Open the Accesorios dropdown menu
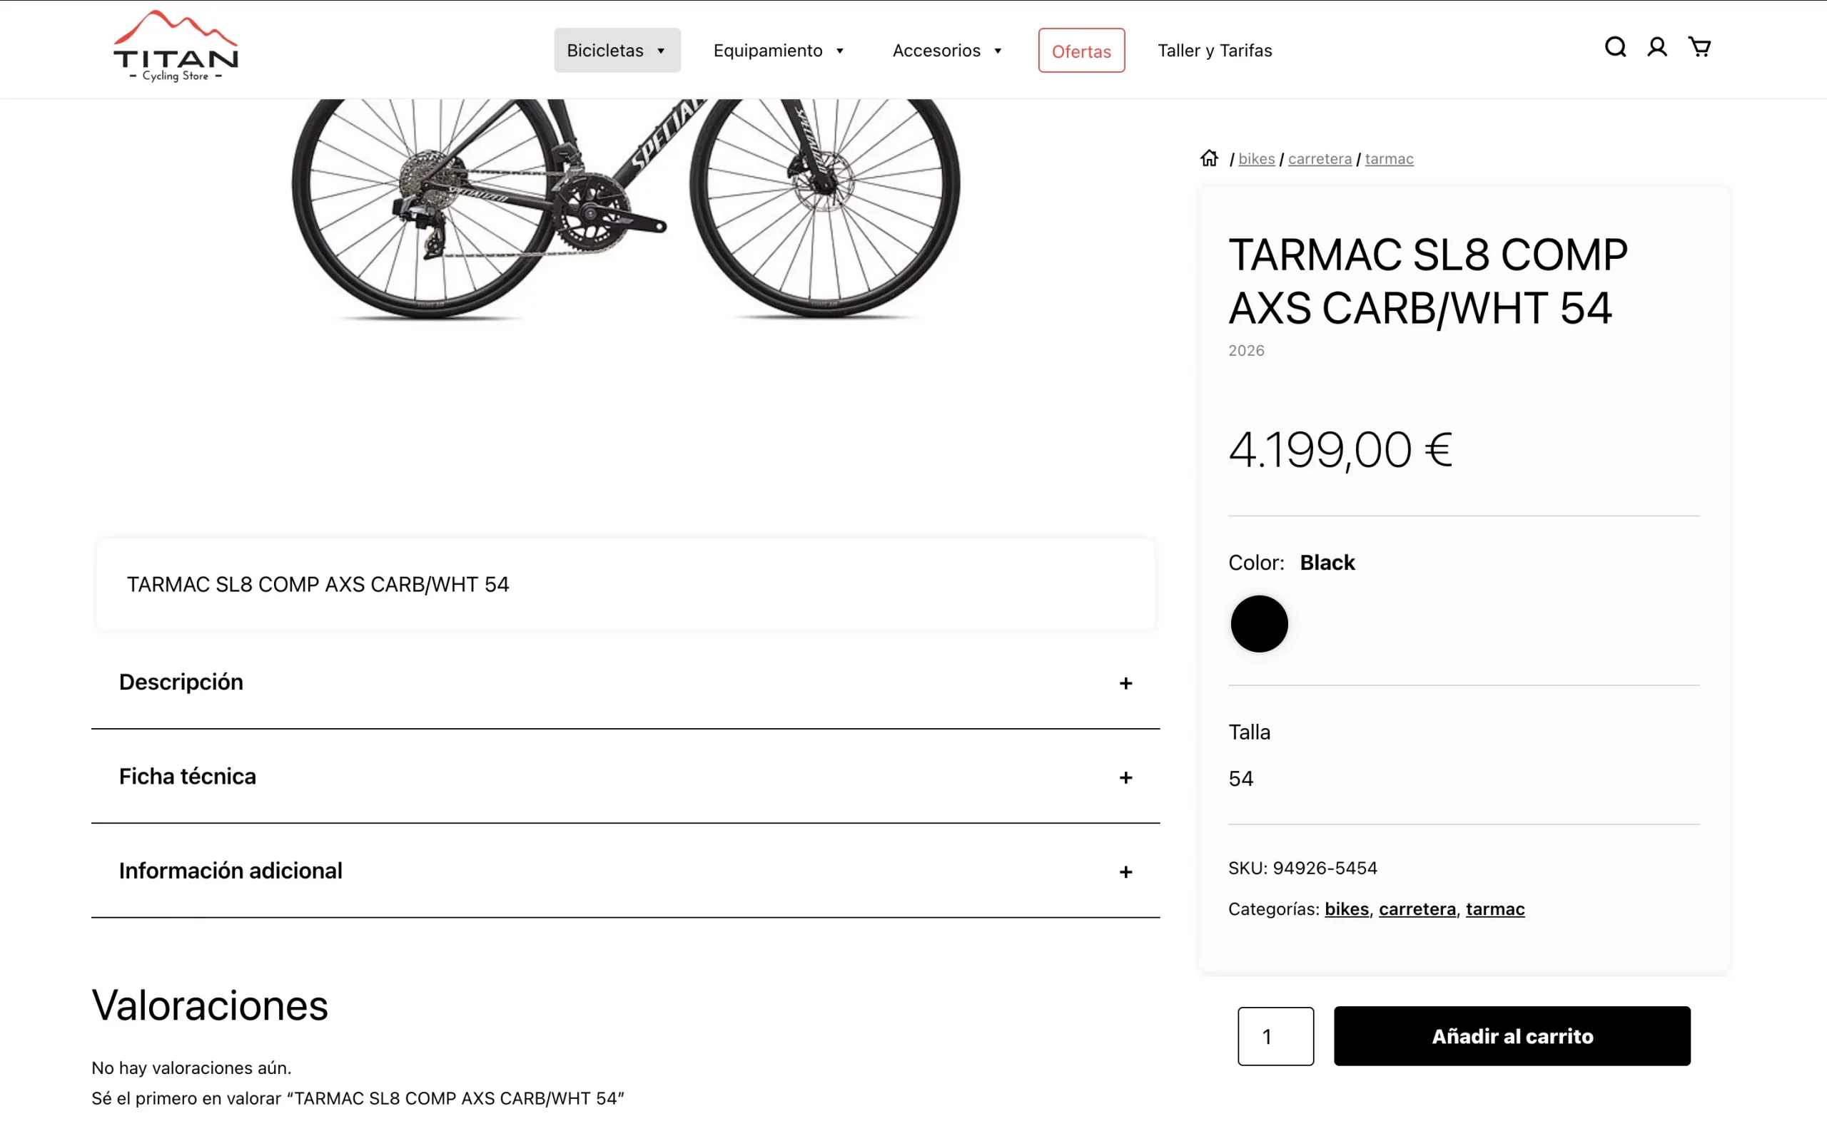This screenshot has height=1141, width=1827. coord(947,51)
